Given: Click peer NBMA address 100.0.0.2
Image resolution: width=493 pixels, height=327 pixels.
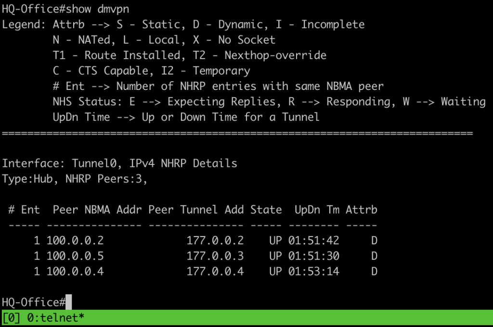Looking at the screenshot, I should point(75,240).
